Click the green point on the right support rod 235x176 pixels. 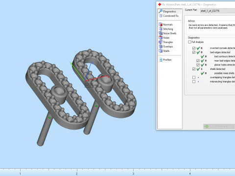tap(96, 106)
